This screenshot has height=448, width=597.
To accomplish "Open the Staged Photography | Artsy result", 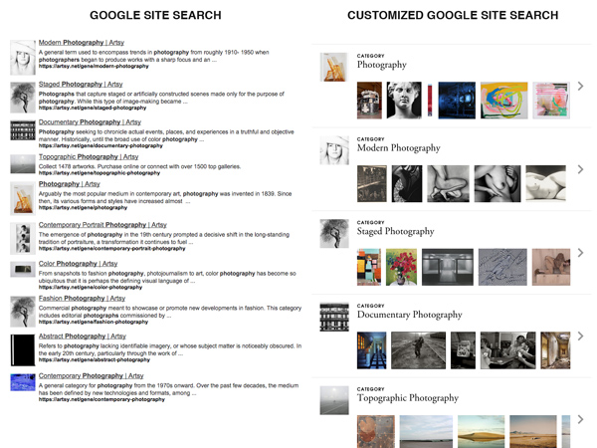I will (x=81, y=85).
